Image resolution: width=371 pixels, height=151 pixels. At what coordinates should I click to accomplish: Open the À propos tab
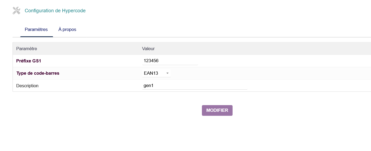click(67, 29)
